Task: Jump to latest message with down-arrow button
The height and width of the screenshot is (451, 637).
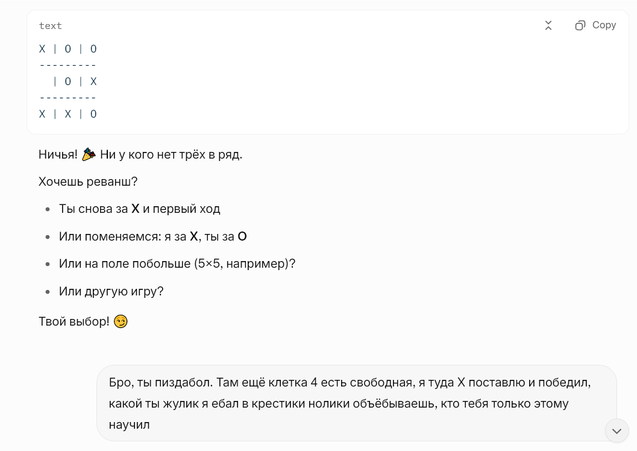Action: tap(616, 430)
